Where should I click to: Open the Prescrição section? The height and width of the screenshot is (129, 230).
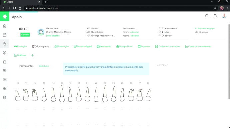[x=61, y=47]
